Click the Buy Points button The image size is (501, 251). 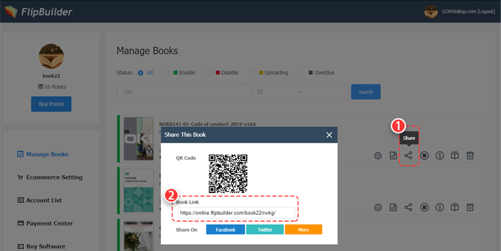pyautogui.click(x=51, y=104)
